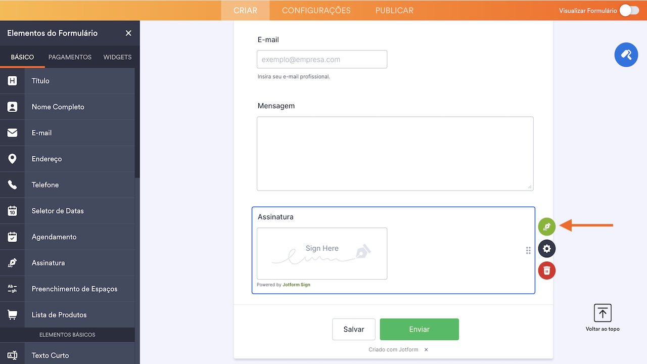Switch to the PAGAMENTOS tab
Viewport: 647px width, 364px height.
click(70, 57)
